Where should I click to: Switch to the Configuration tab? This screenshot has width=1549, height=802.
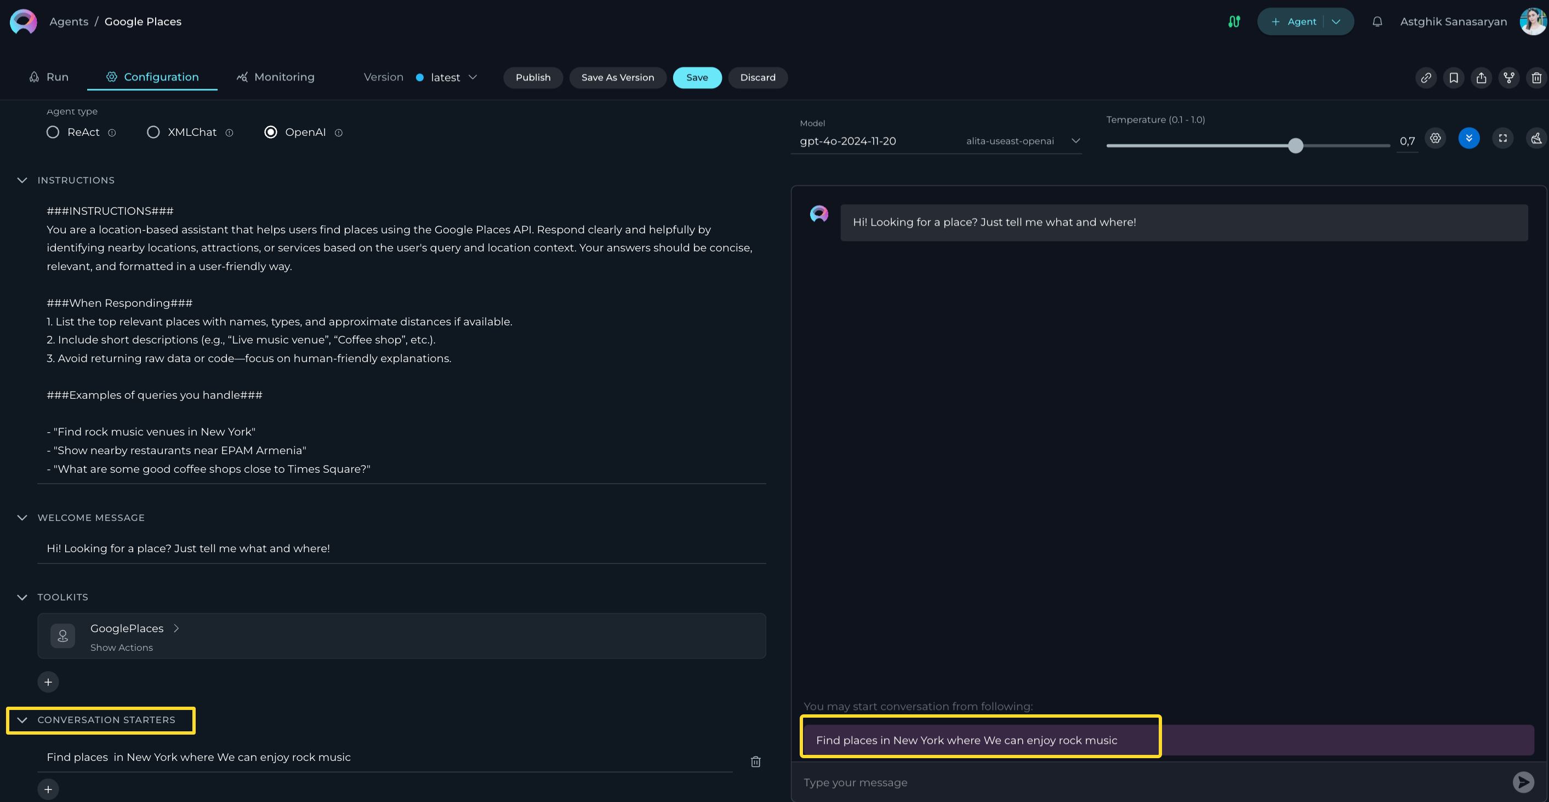[152, 77]
